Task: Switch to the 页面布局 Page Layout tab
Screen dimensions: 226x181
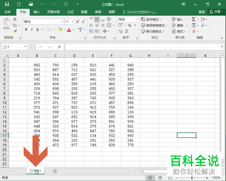Action: 53,12
